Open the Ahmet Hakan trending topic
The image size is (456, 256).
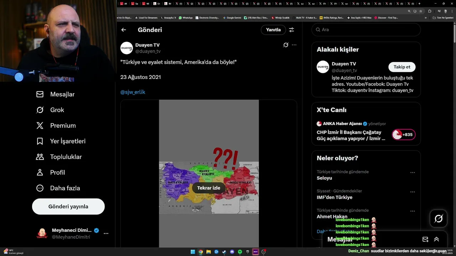pos(332,217)
